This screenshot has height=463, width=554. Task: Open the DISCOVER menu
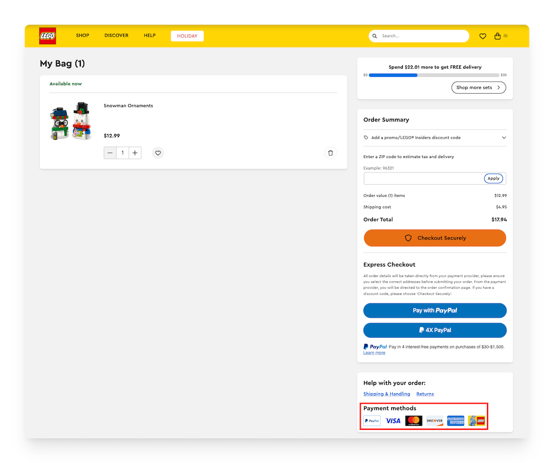coord(116,35)
